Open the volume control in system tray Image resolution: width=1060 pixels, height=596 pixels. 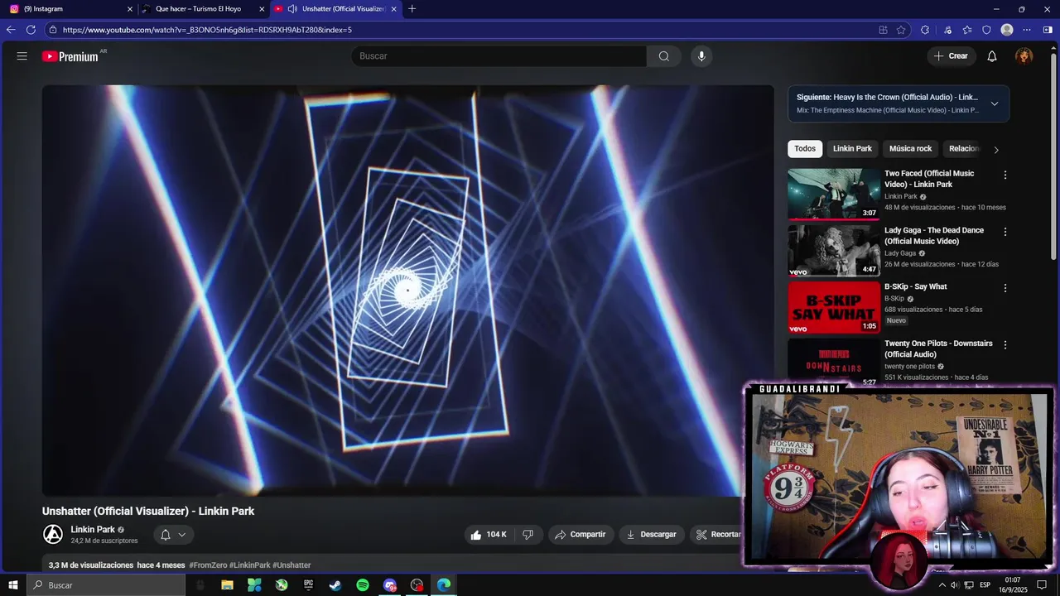[x=955, y=585]
